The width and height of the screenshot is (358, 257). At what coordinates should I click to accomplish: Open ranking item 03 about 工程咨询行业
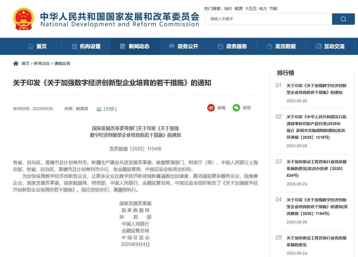pos(316,169)
